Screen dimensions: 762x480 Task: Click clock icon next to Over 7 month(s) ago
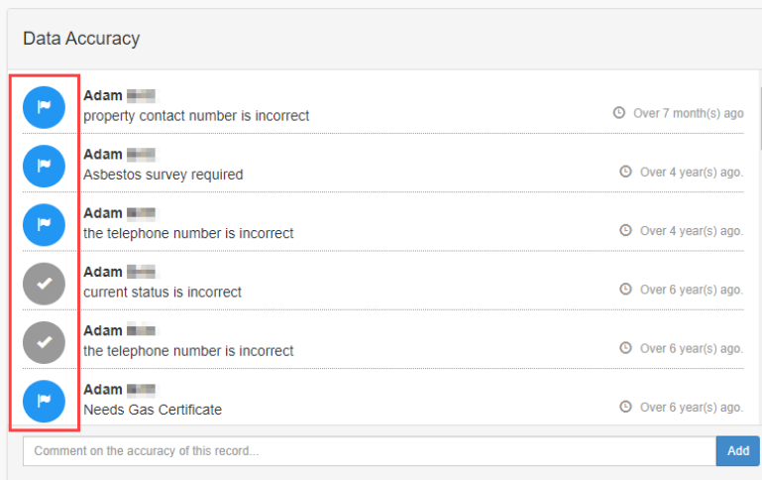(619, 113)
